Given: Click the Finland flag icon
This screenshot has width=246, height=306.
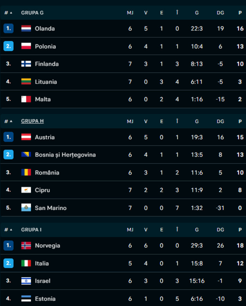Looking at the screenshot, I should tap(26, 64).
